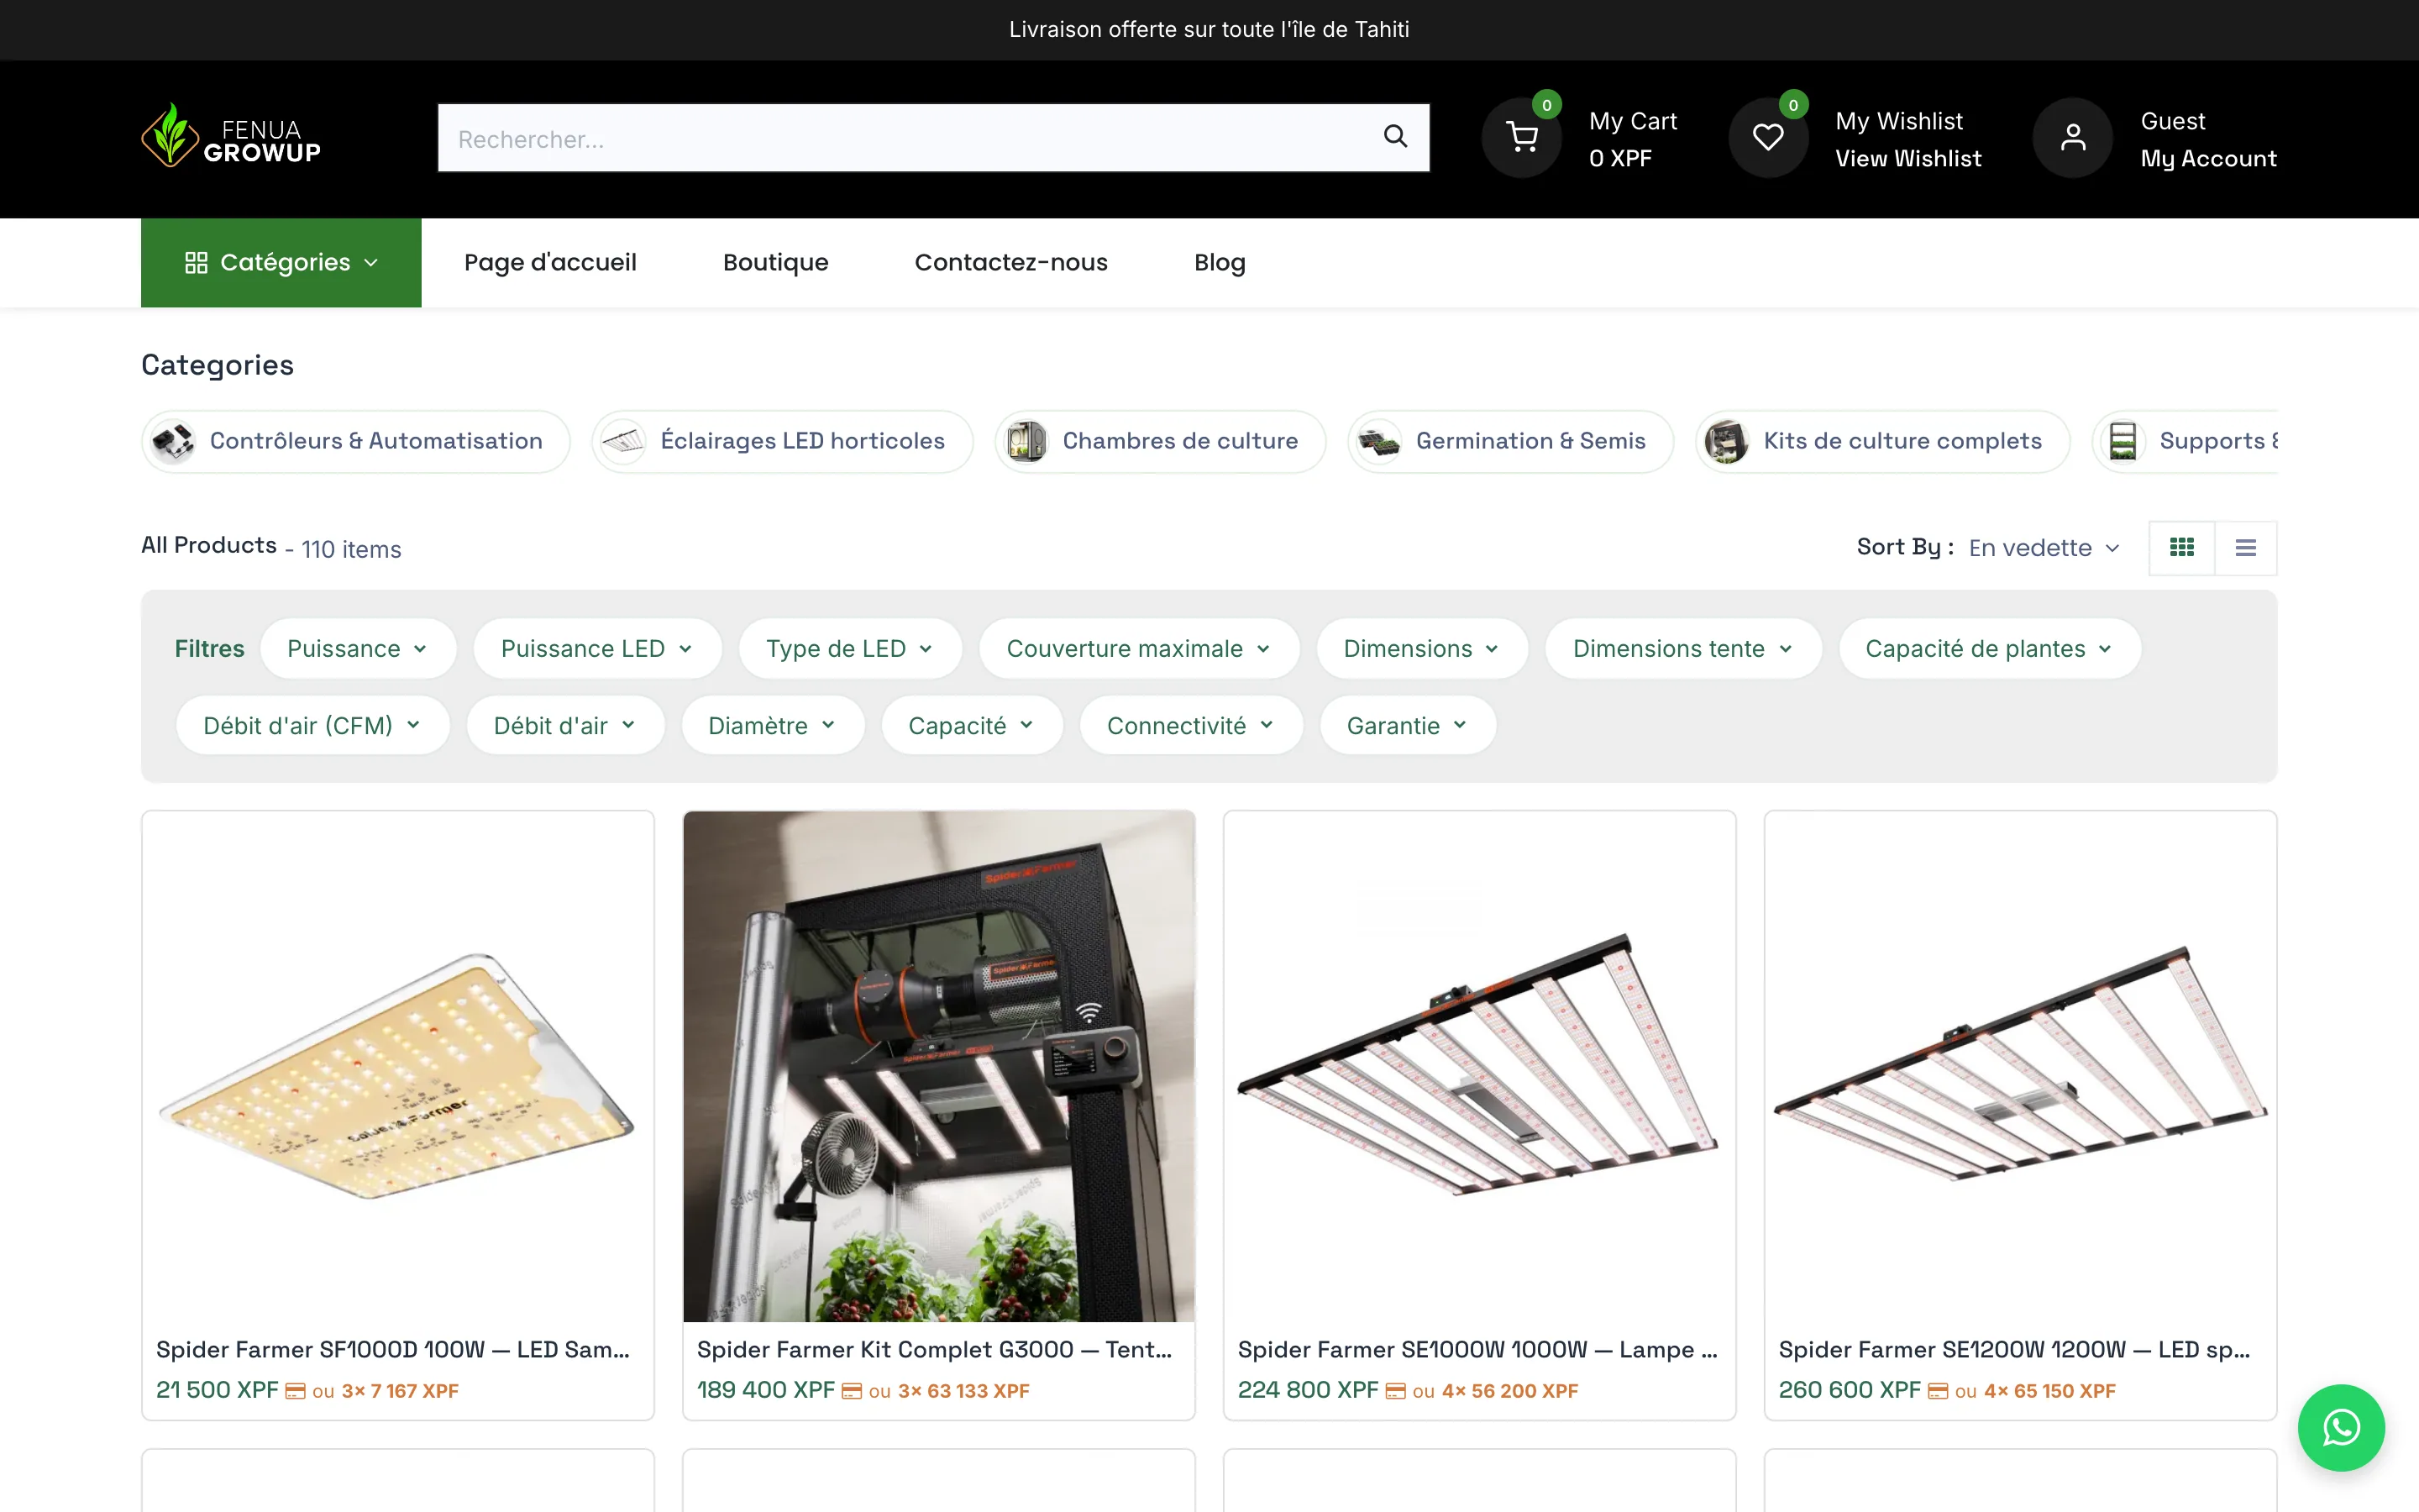Image resolution: width=2419 pixels, height=1512 pixels.
Task: Click the Éclairages LED horticoles category icon
Action: (624, 441)
